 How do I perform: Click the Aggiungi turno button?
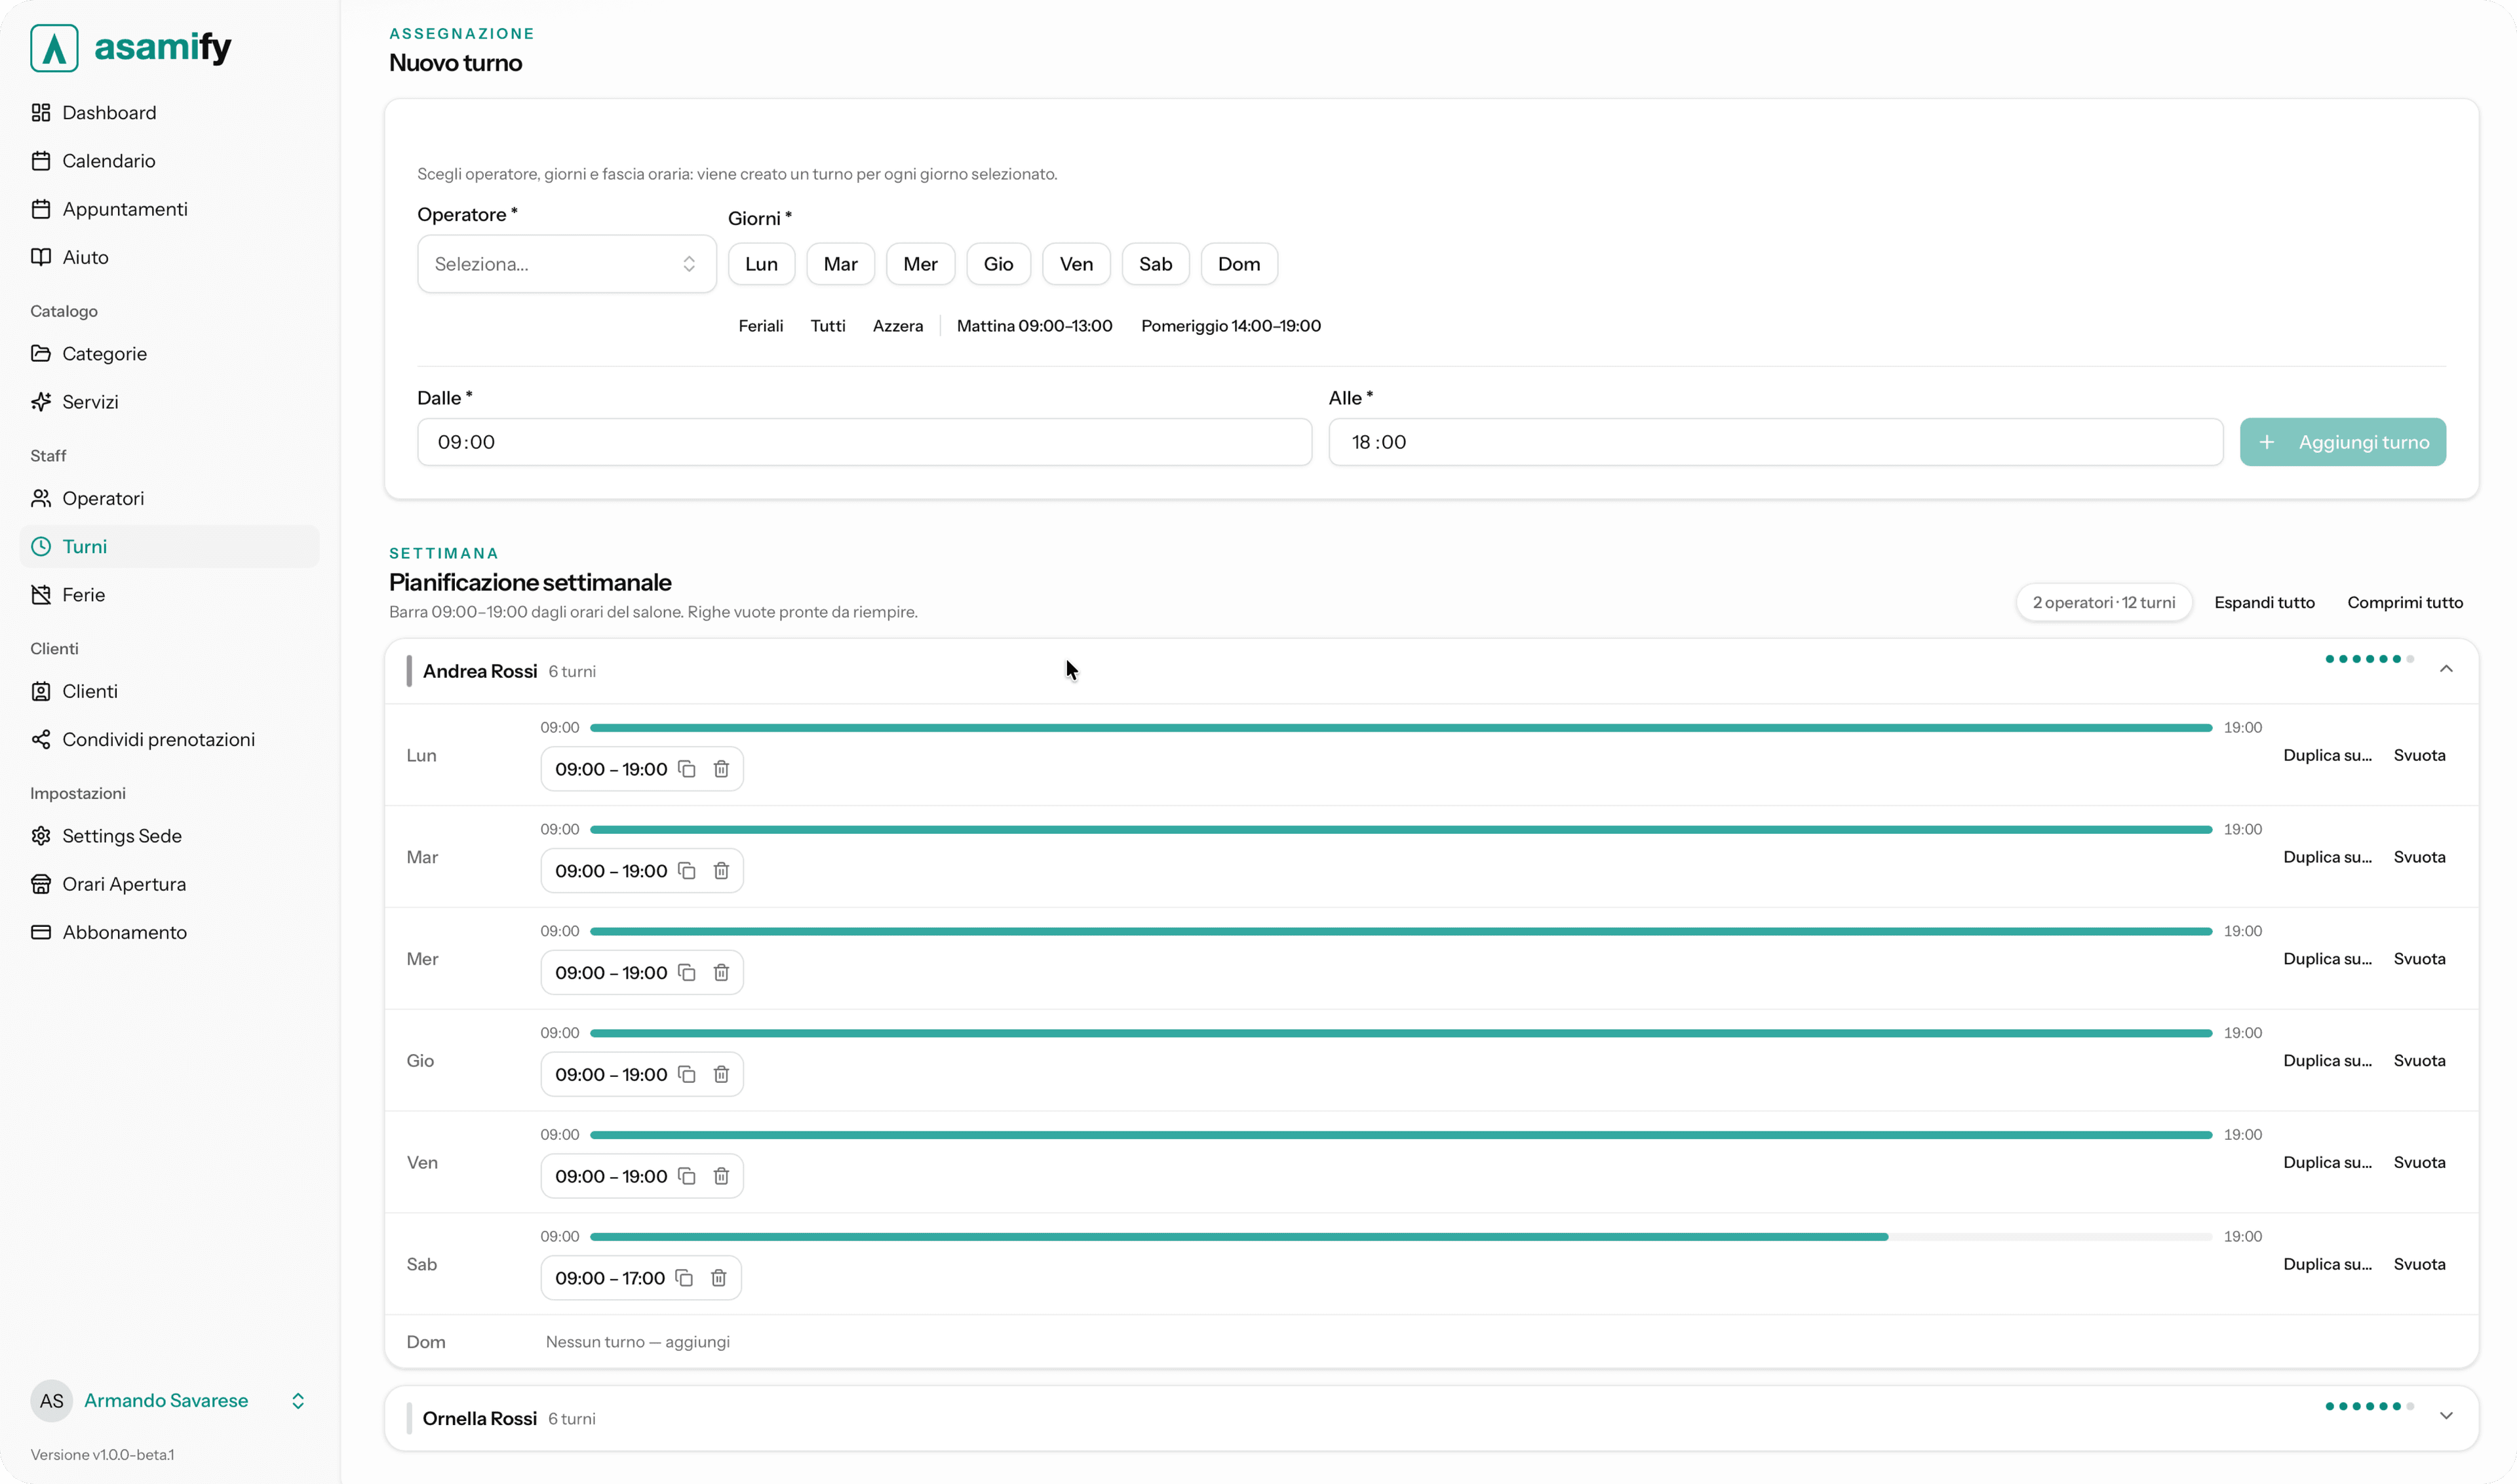pos(2343,442)
